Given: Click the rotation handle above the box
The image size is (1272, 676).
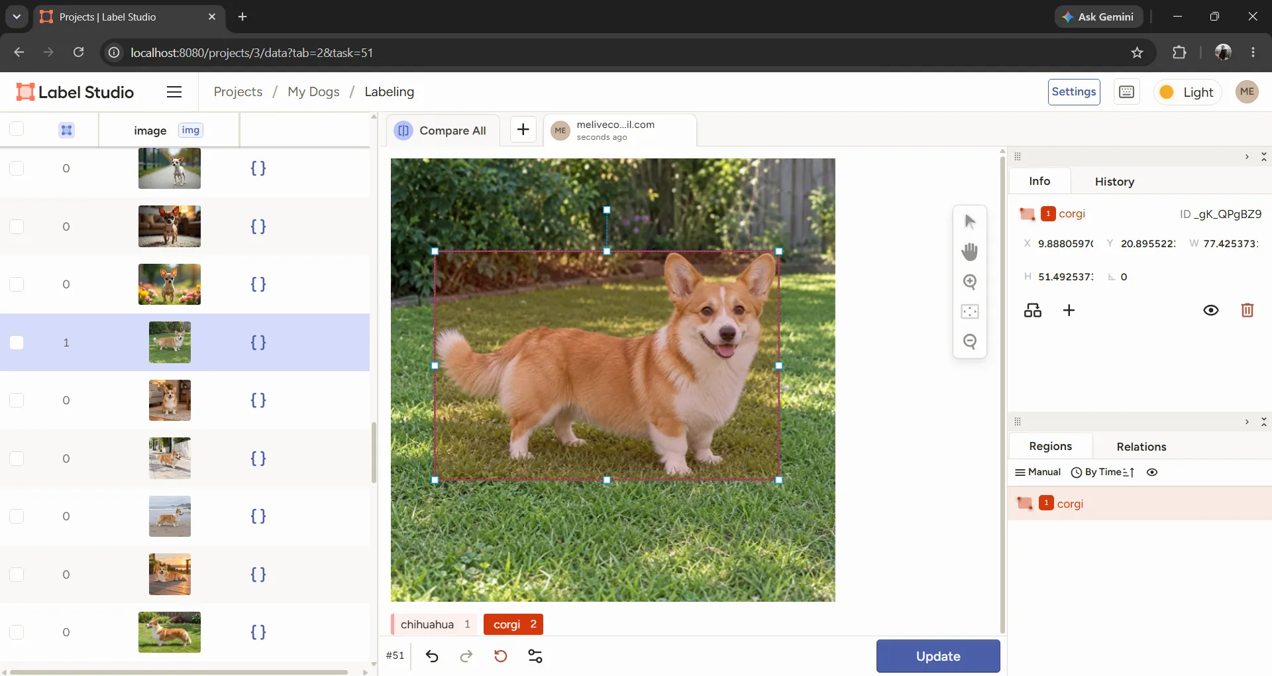Looking at the screenshot, I should [606, 209].
